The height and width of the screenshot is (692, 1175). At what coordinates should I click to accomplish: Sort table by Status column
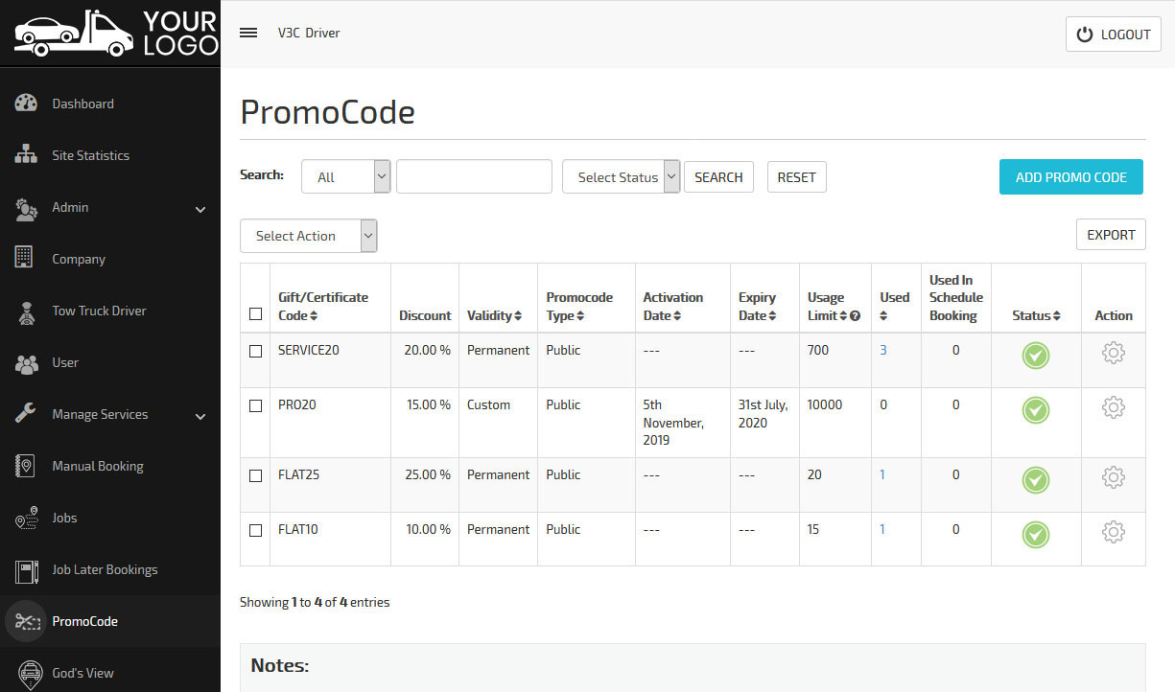[1036, 315]
